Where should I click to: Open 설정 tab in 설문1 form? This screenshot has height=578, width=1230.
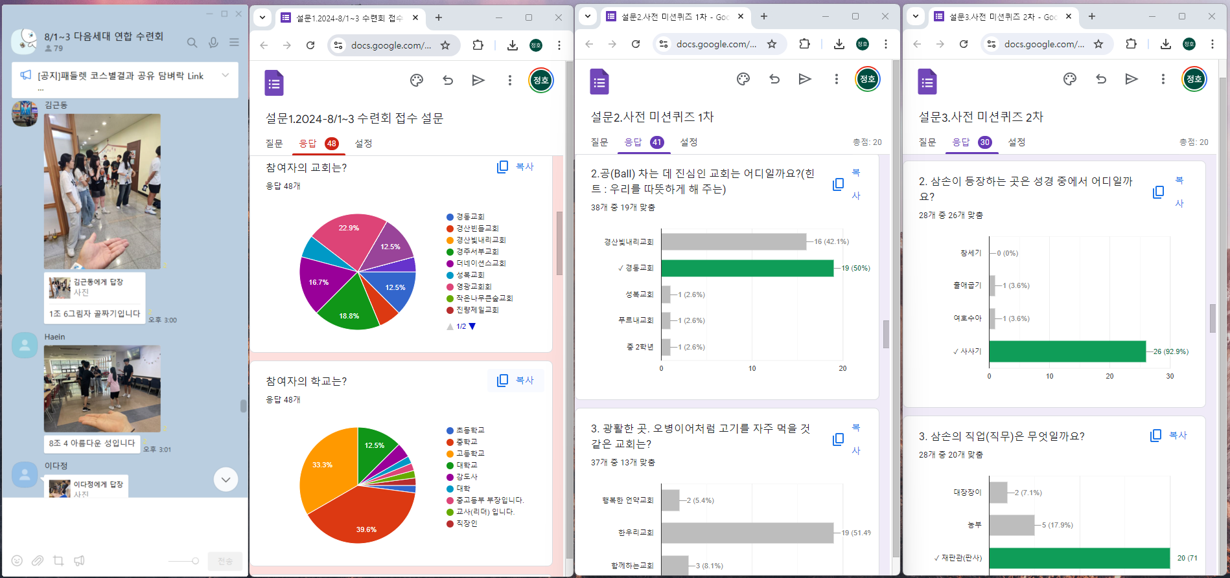(364, 144)
